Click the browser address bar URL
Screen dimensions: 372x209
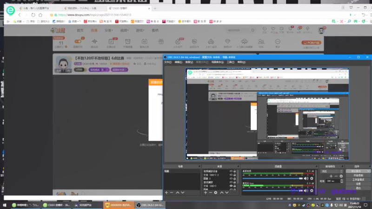(x=94, y=15)
